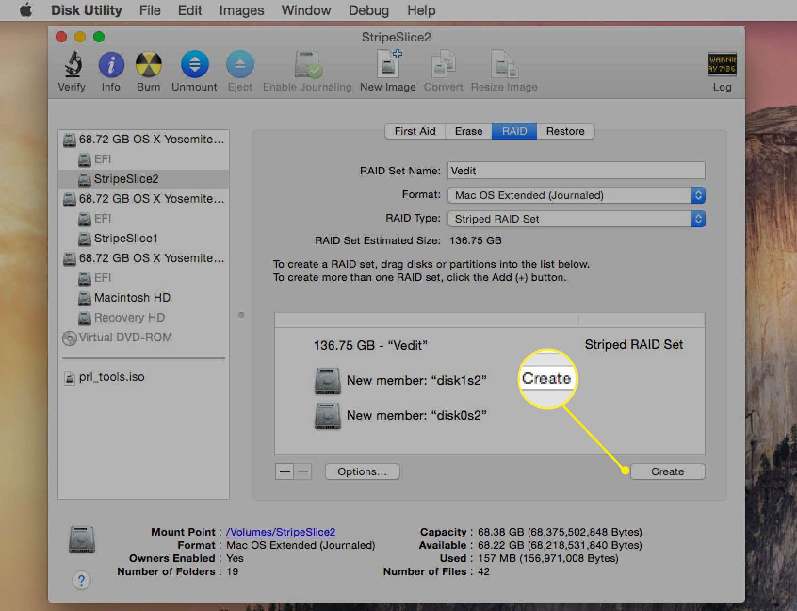Select Macintosh HD in the sidebar
This screenshot has width=797, height=611.
click(x=144, y=298)
